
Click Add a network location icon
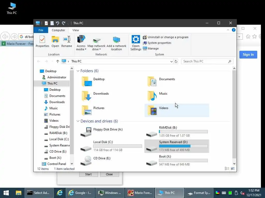click(x=116, y=40)
